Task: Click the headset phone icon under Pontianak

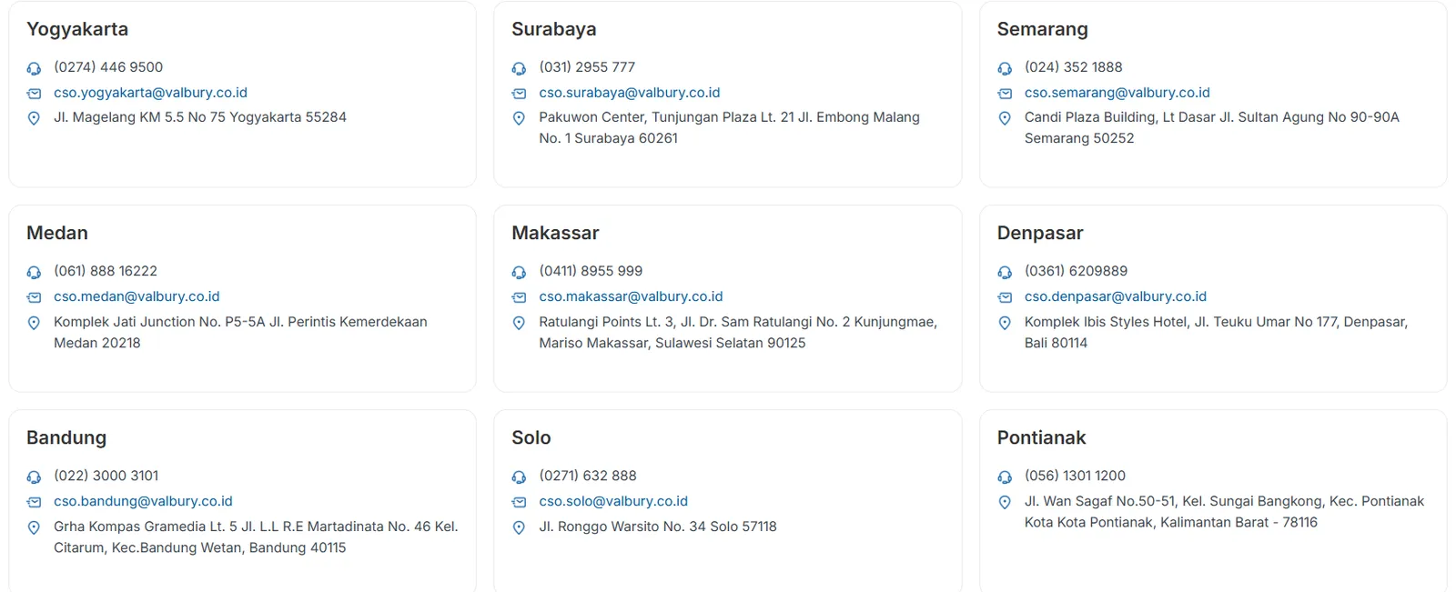Action: coord(1005,477)
